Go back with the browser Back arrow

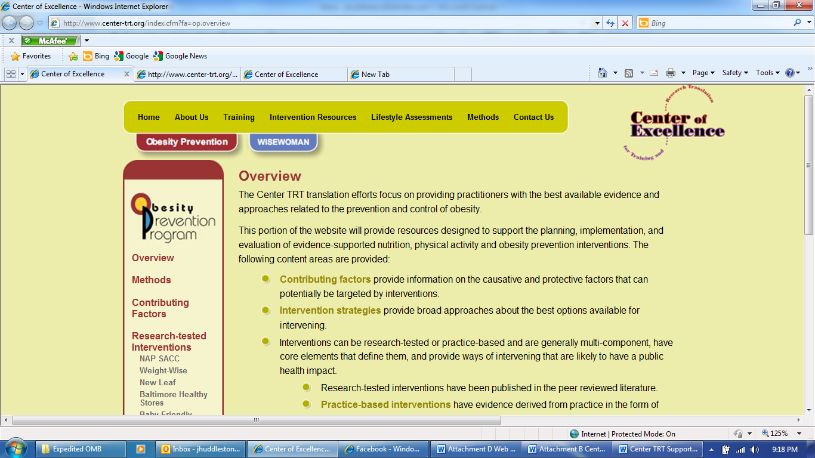10,23
